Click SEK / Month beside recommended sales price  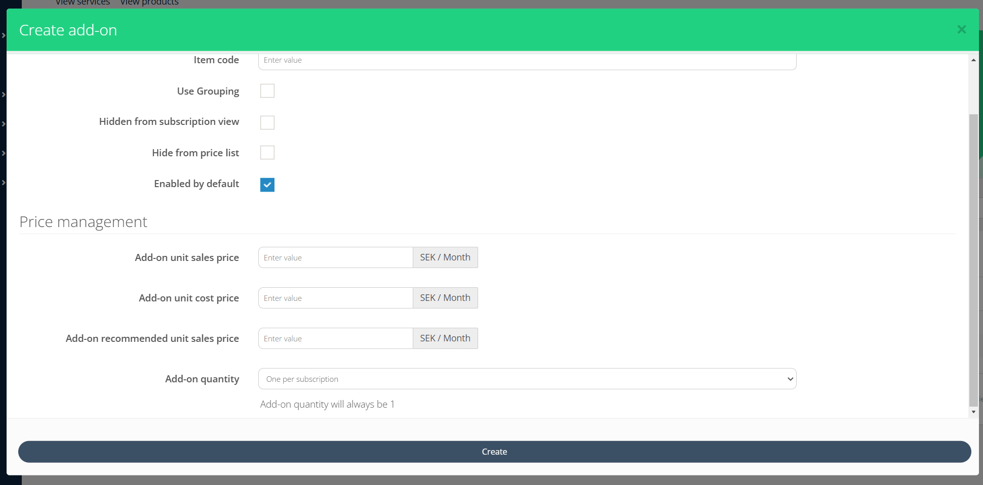click(445, 338)
